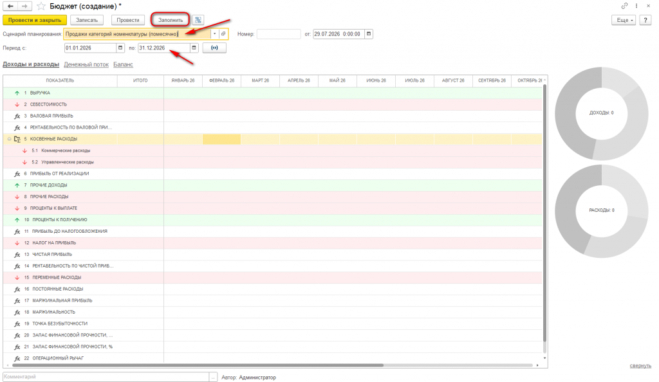Click the Январь 26 column header
Screen dimensions: 659x382
pyautogui.click(x=183, y=80)
